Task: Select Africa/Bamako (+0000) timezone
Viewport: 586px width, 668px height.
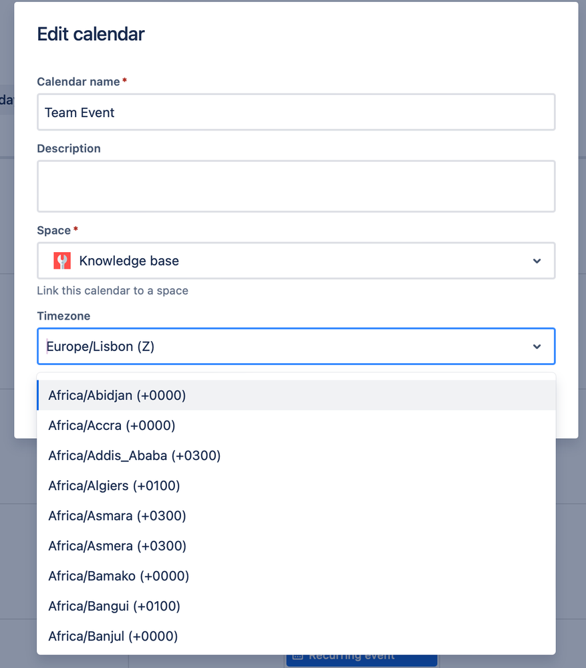Action: pyautogui.click(x=118, y=576)
